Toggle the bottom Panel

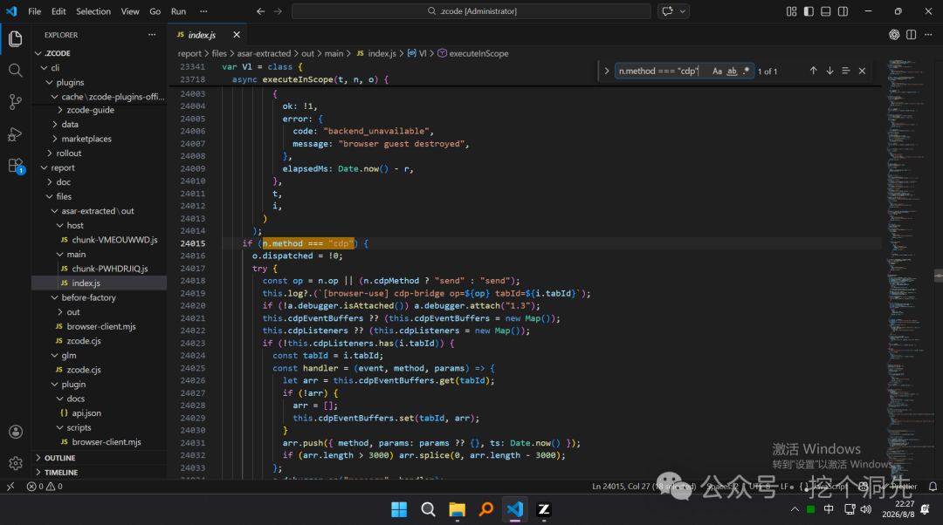point(826,11)
